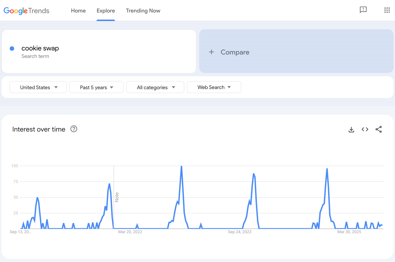Open the help icon beside Interest over time
The height and width of the screenshot is (262, 395).
[x=74, y=129]
